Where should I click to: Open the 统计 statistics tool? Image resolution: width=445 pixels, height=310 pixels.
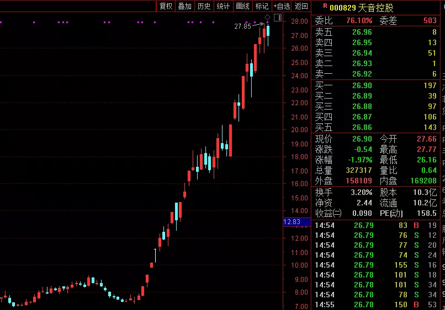[223, 7]
